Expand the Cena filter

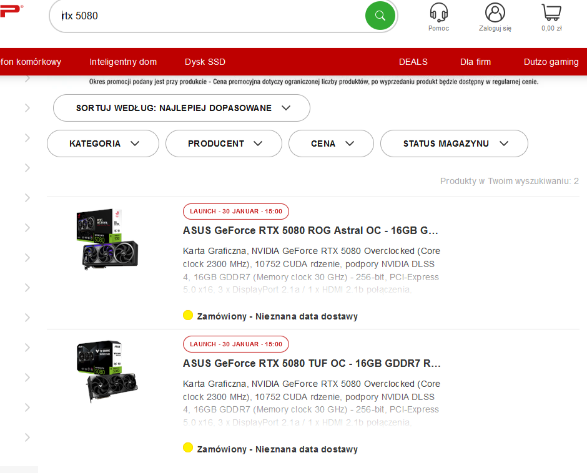[331, 144]
